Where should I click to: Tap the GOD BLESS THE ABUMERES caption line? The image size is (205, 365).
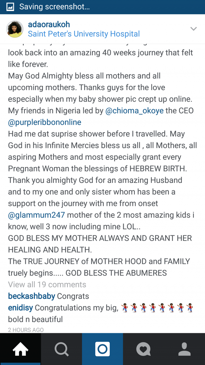point(116,273)
